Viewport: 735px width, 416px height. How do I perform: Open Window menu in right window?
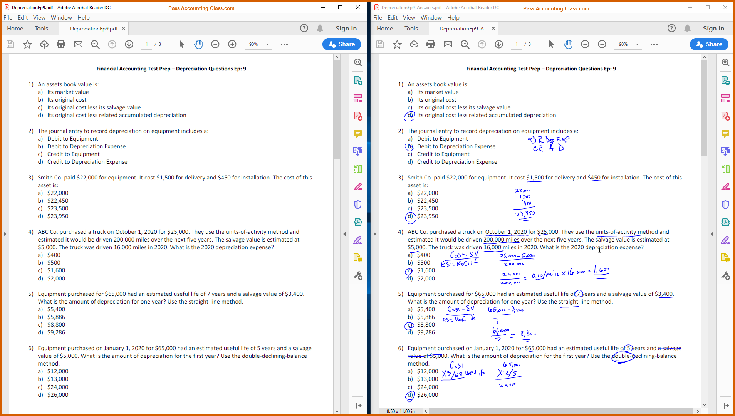click(x=431, y=17)
